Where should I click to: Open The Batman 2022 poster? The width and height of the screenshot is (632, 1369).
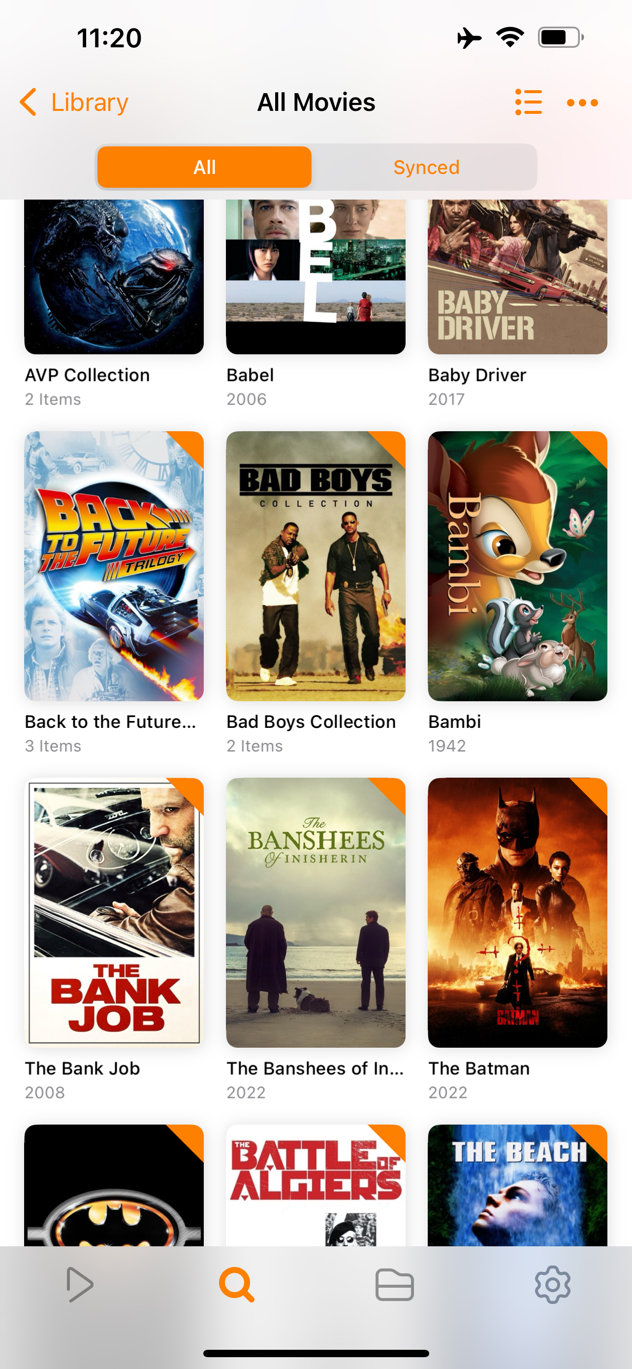[x=517, y=913]
